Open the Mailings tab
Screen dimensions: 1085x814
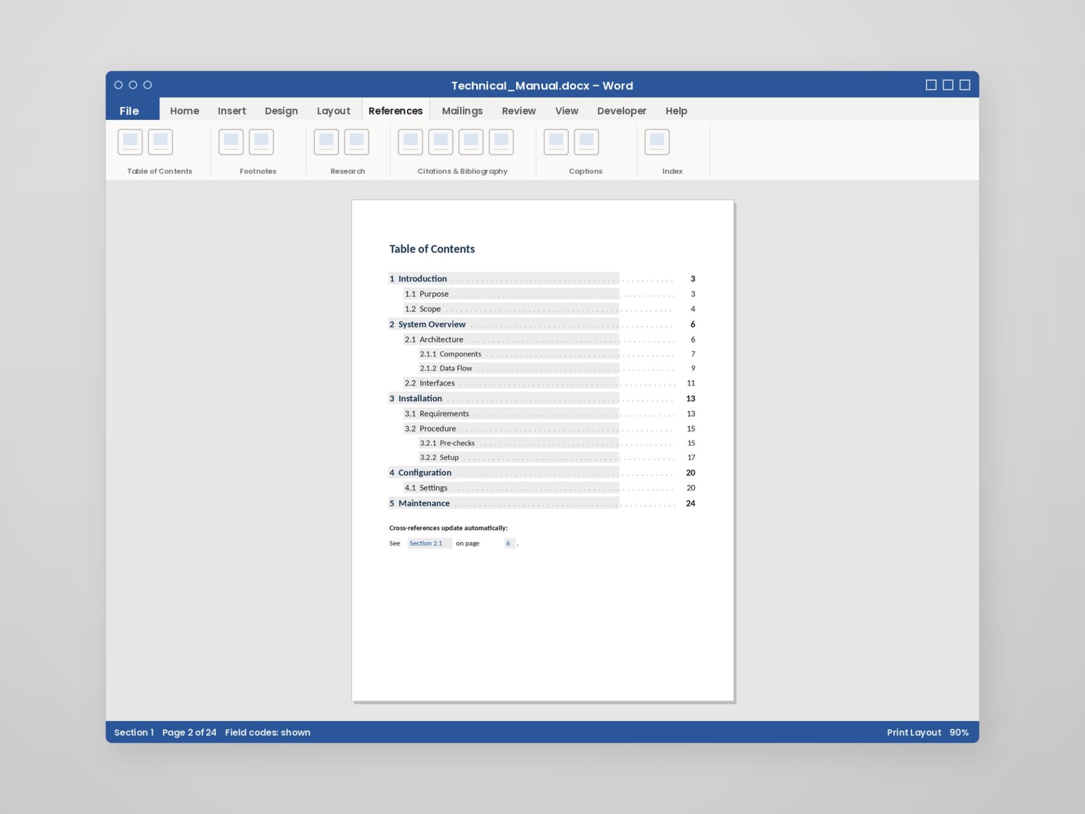[462, 111]
